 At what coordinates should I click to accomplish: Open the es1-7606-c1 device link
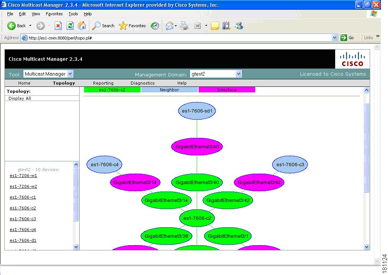tap(23, 197)
